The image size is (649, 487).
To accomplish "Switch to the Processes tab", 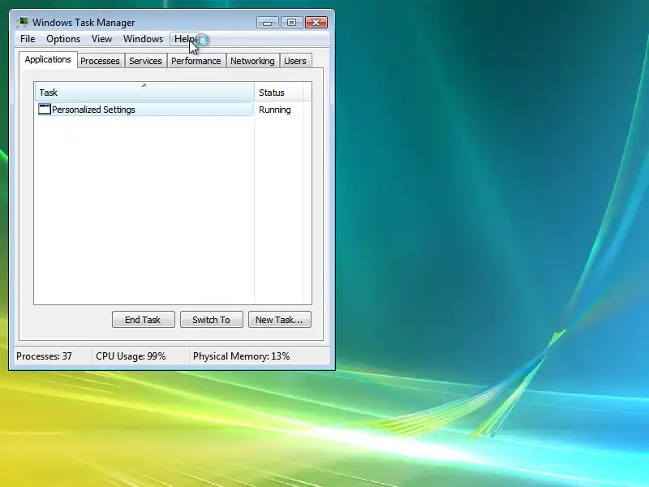I will [x=100, y=61].
